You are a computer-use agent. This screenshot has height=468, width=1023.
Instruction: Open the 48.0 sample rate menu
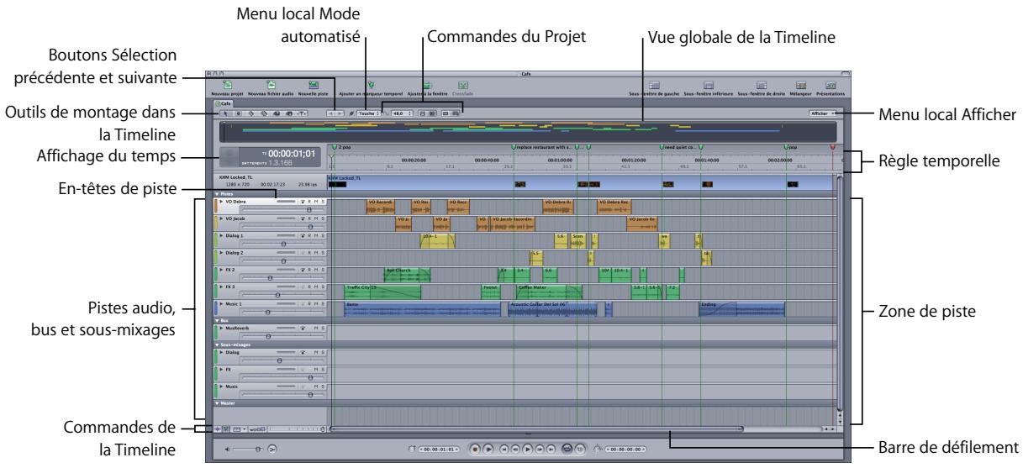pos(403,113)
